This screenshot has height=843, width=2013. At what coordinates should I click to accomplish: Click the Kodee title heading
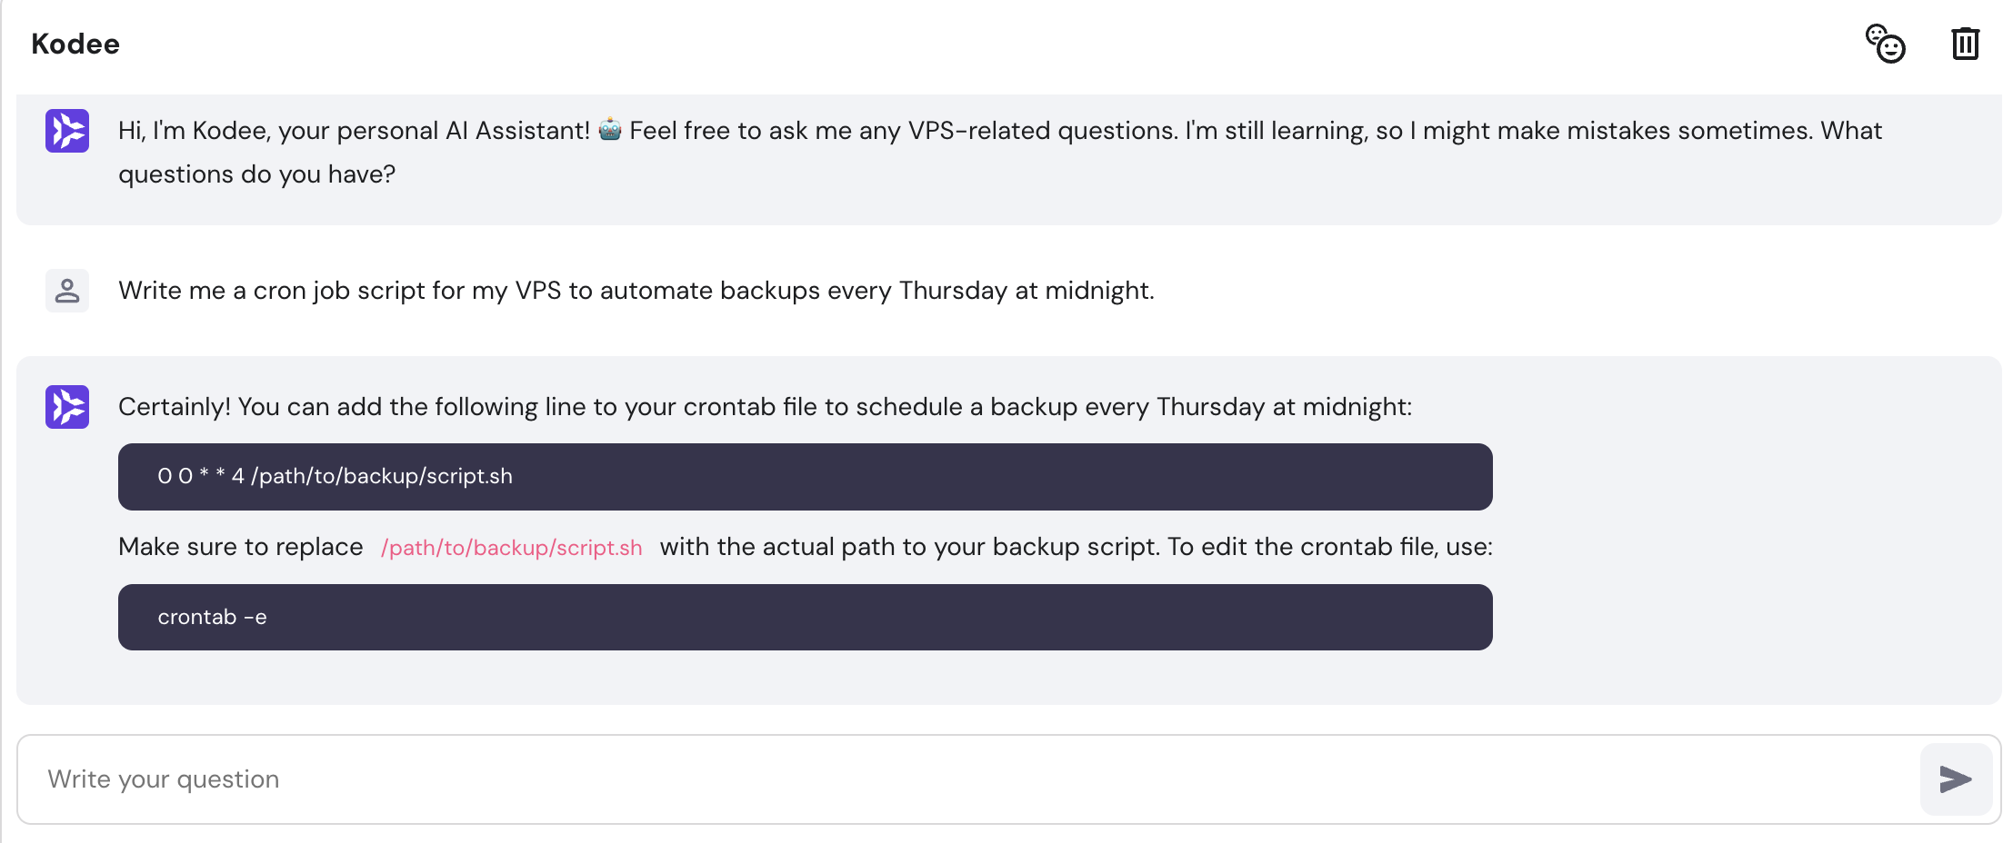coord(75,44)
